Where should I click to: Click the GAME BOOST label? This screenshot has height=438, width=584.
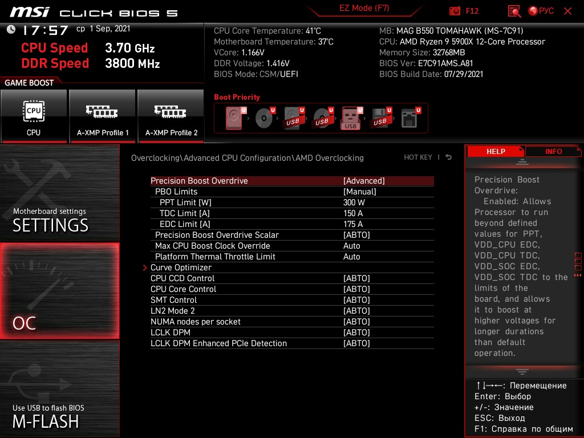[29, 83]
